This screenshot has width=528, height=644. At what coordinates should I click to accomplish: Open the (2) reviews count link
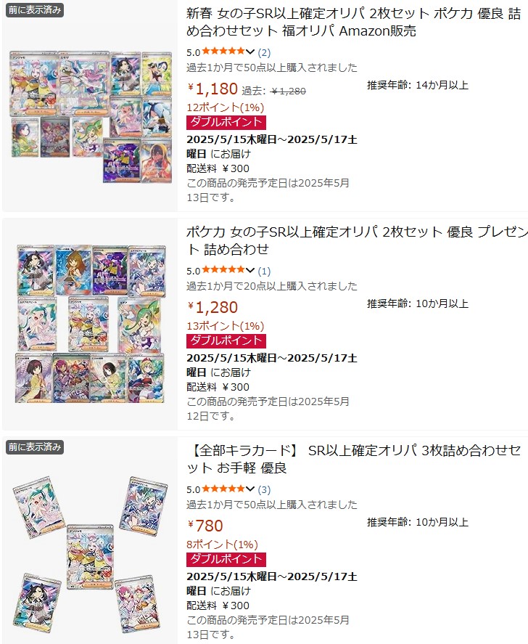(x=264, y=52)
